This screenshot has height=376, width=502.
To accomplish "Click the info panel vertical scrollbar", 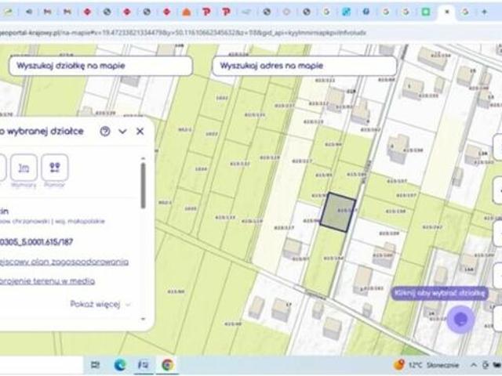I will (x=143, y=186).
